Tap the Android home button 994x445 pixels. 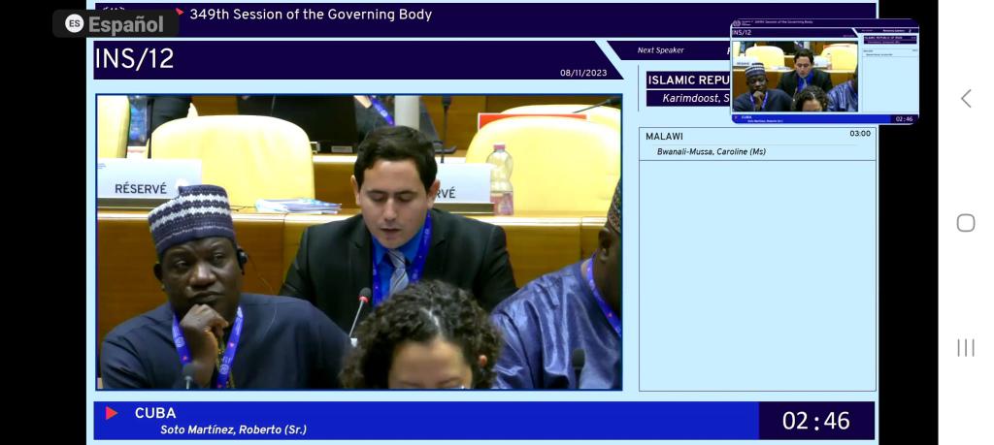click(965, 223)
